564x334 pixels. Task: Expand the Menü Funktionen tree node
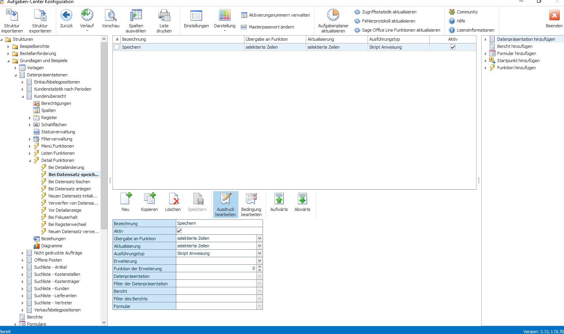pos(30,146)
